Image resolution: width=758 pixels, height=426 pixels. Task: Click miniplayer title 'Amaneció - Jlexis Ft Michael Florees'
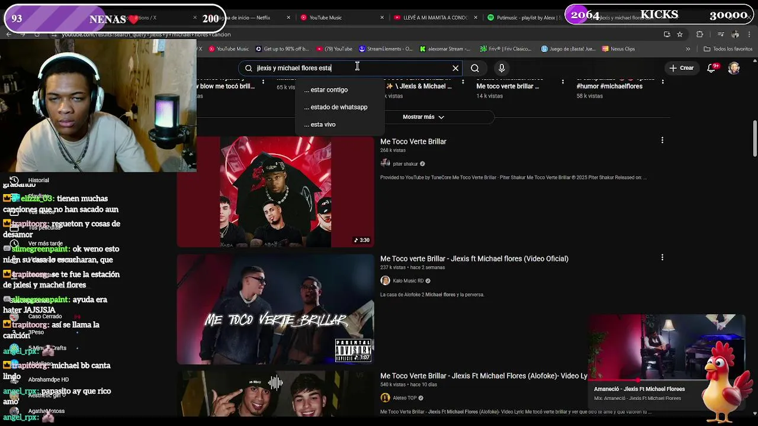[x=640, y=389]
